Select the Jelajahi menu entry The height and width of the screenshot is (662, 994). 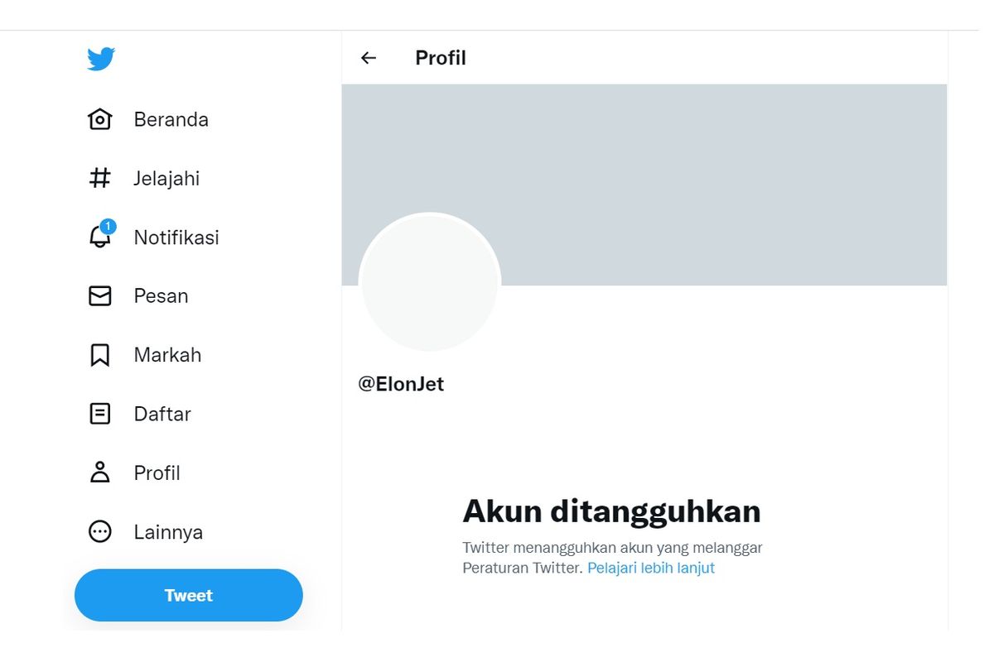[x=166, y=178]
